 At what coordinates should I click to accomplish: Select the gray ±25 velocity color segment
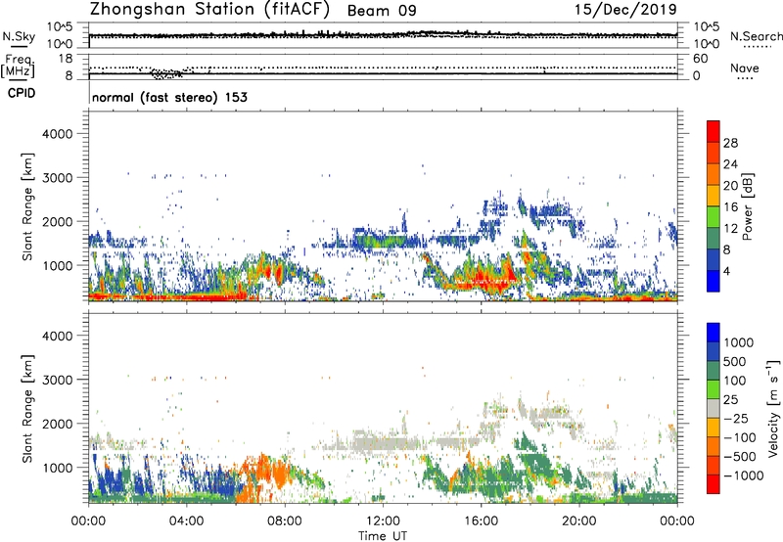(x=714, y=408)
